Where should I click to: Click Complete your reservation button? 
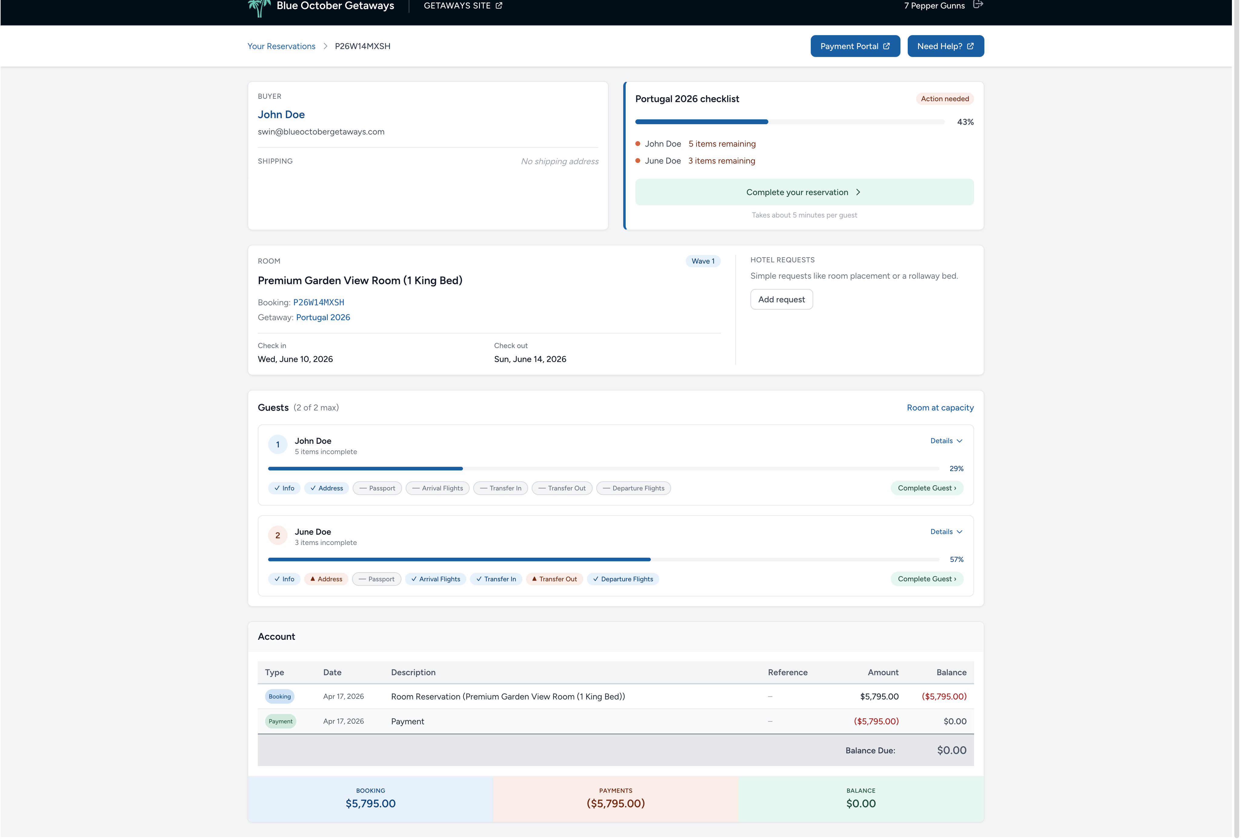(804, 192)
